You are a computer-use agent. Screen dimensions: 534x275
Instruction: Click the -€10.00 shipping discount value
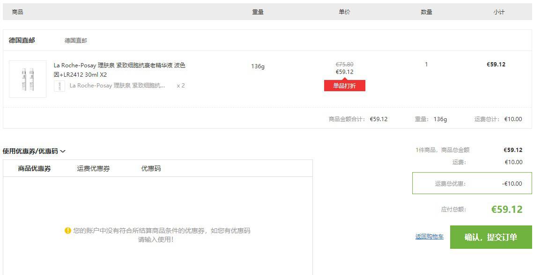[x=512, y=183]
